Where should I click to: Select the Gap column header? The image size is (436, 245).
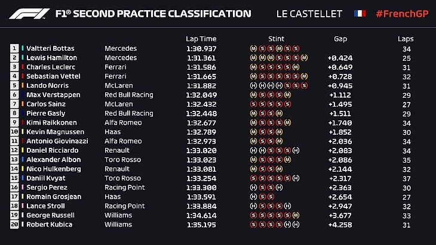[x=340, y=39]
